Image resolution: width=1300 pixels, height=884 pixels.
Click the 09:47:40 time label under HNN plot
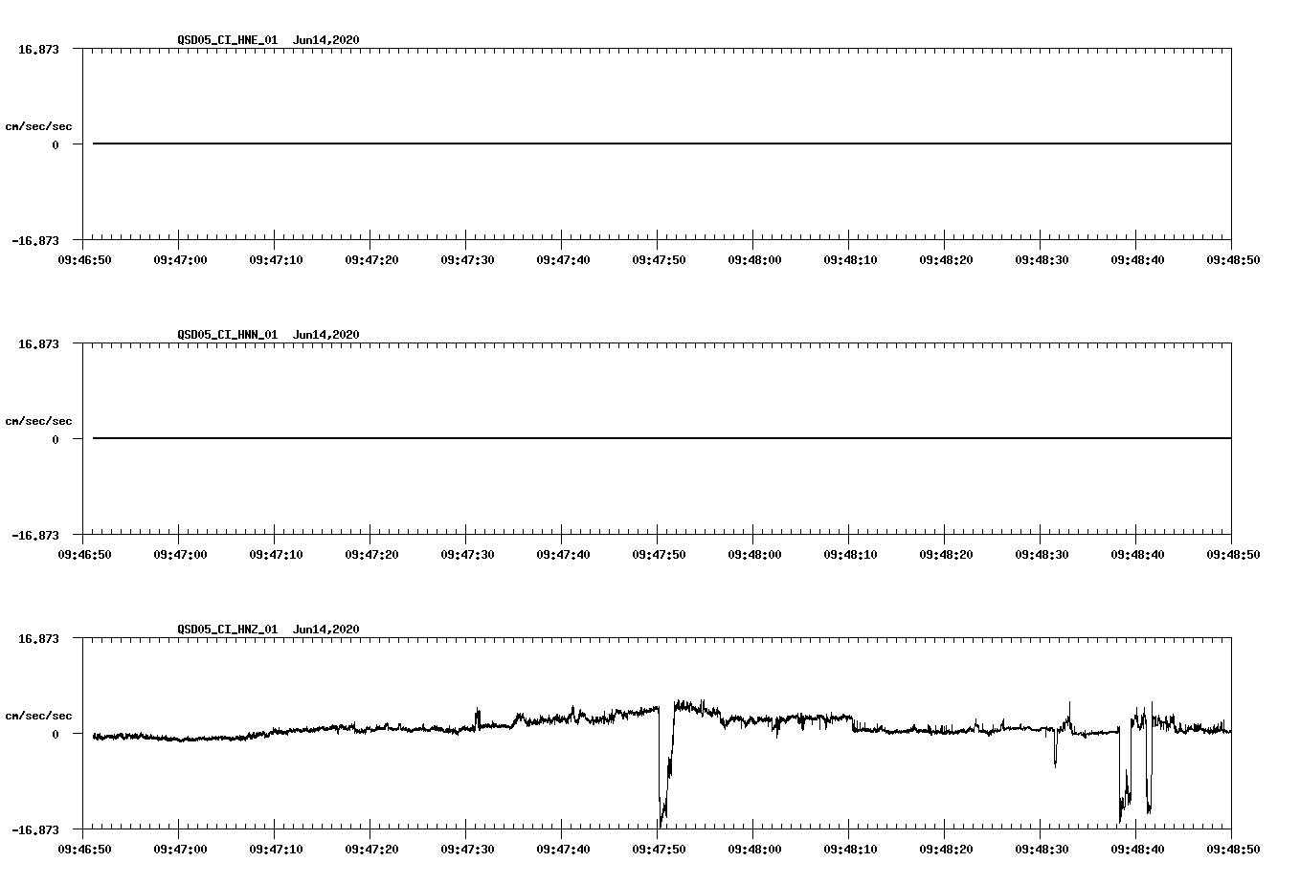coord(563,554)
